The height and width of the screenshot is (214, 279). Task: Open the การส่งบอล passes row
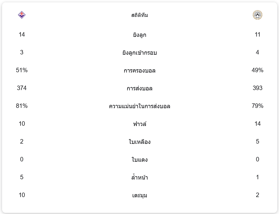coord(139,88)
